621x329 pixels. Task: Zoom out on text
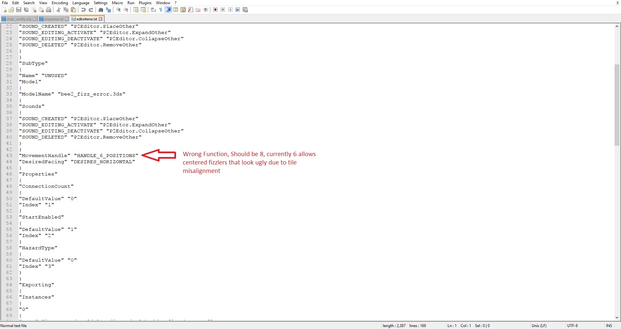(126, 10)
